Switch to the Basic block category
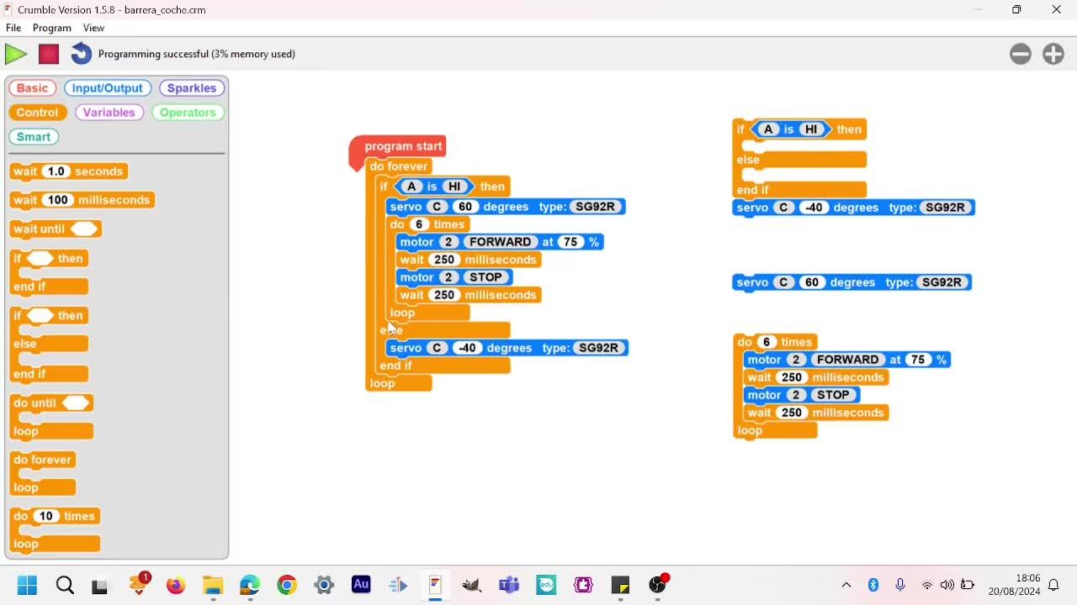The height and width of the screenshot is (605, 1077). click(32, 88)
